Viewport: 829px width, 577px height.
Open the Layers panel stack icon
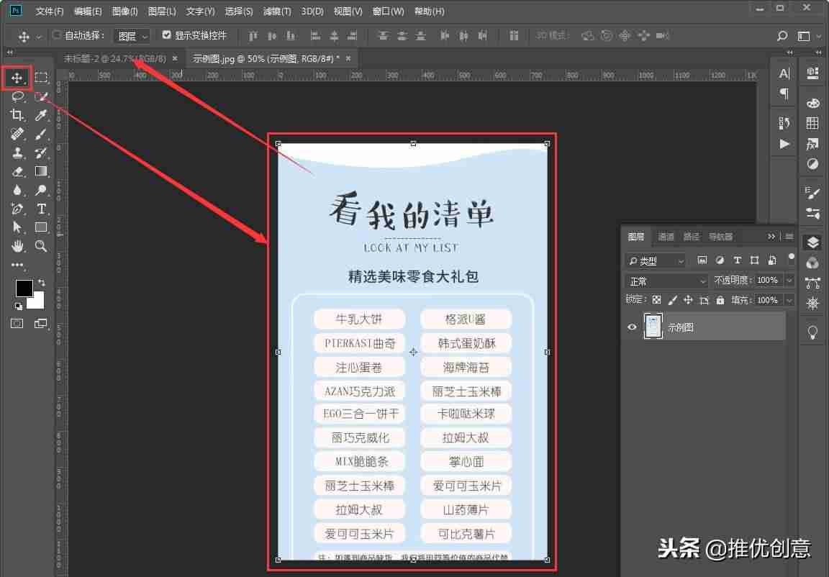[x=812, y=242]
